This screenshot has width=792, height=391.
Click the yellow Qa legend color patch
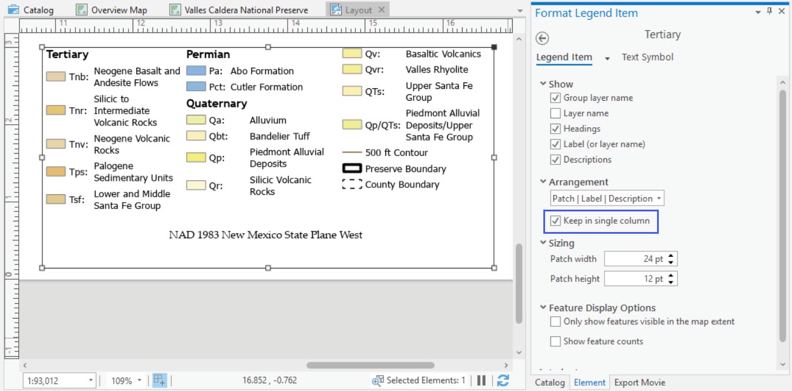point(195,120)
